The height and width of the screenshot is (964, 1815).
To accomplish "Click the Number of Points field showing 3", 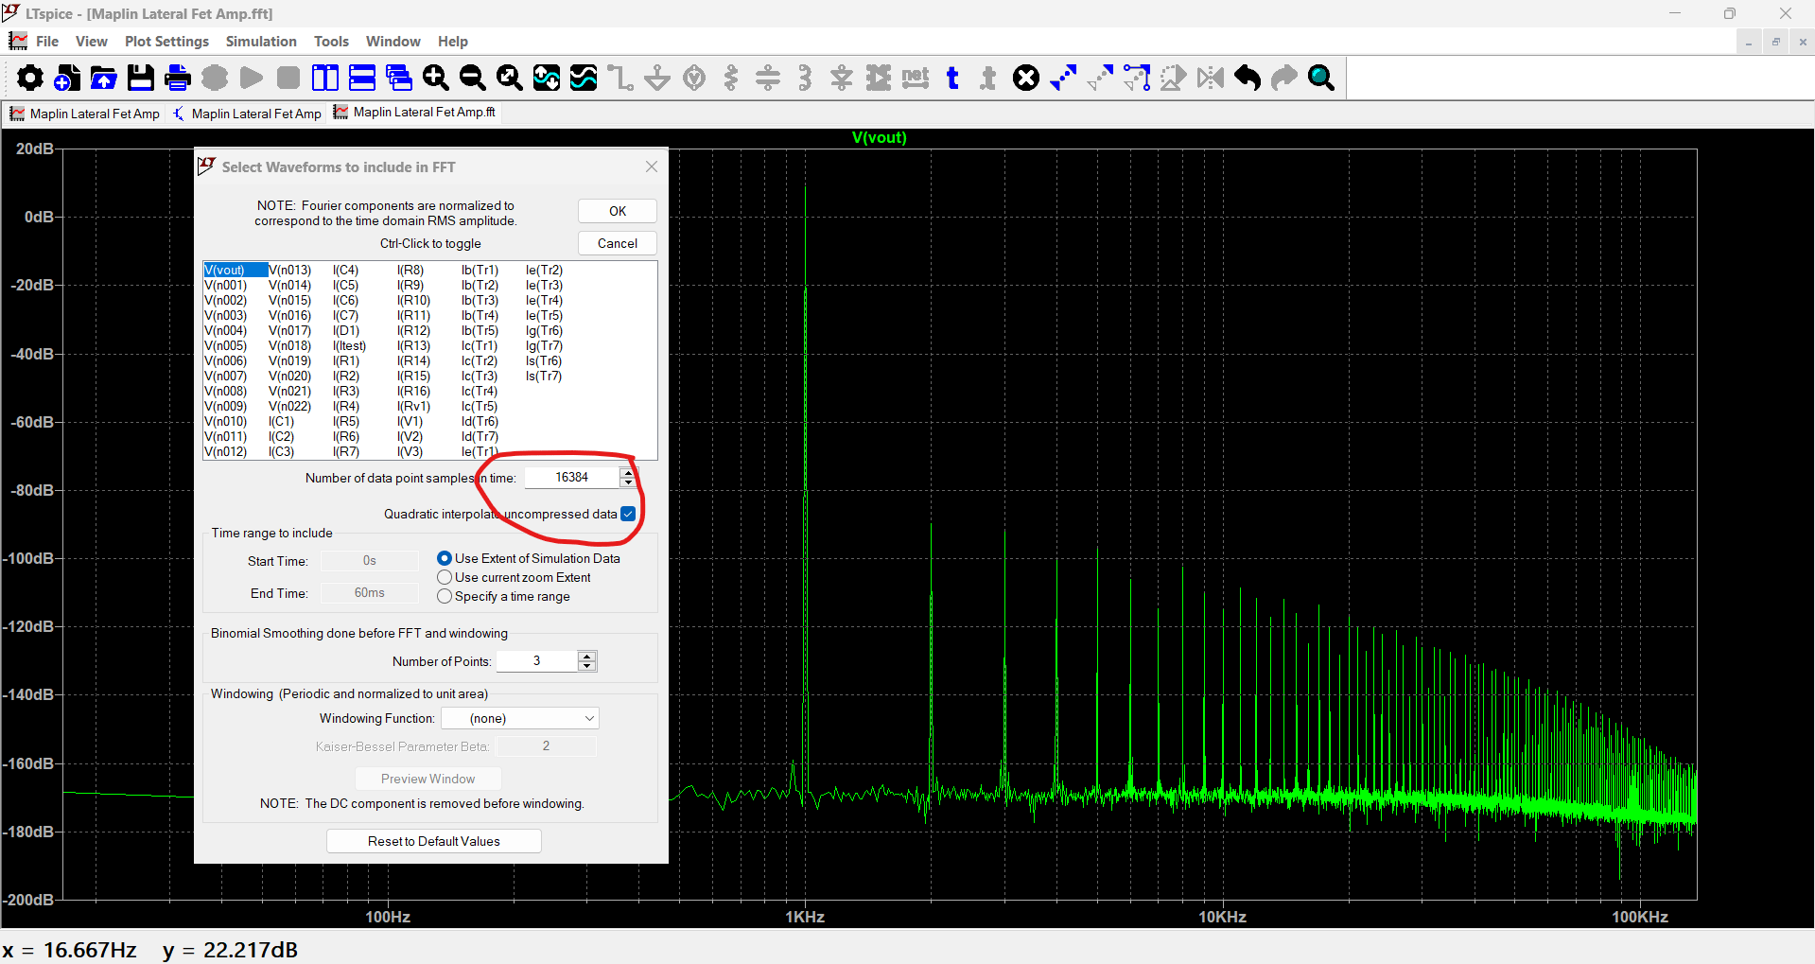I will (537, 661).
